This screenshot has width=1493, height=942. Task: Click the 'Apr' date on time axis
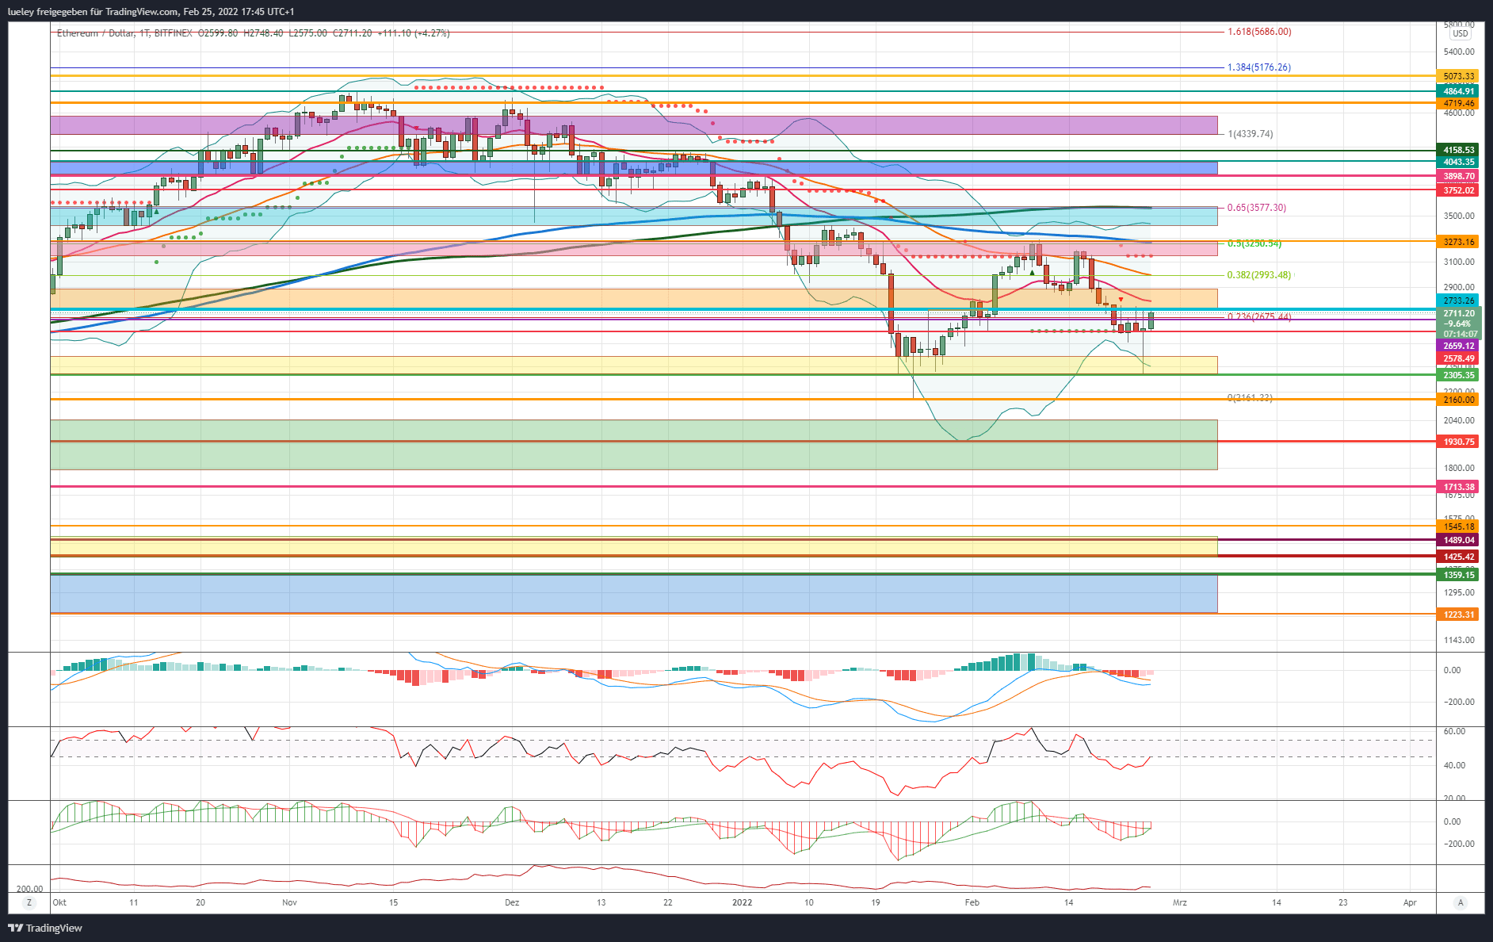point(1410,902)
